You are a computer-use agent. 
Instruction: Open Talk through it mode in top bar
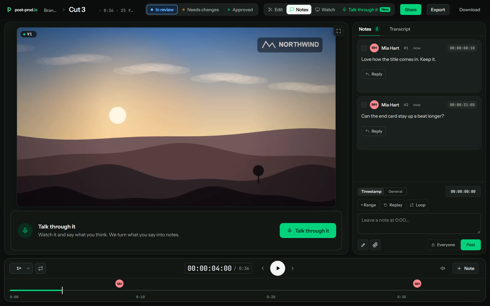366,10
